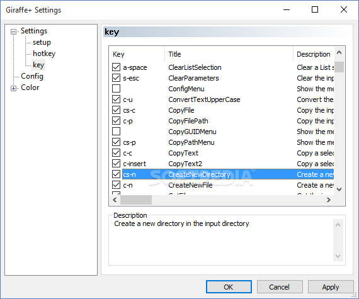Toggle the cs-p CopyPathMenu checkbox

click(116, 142)
